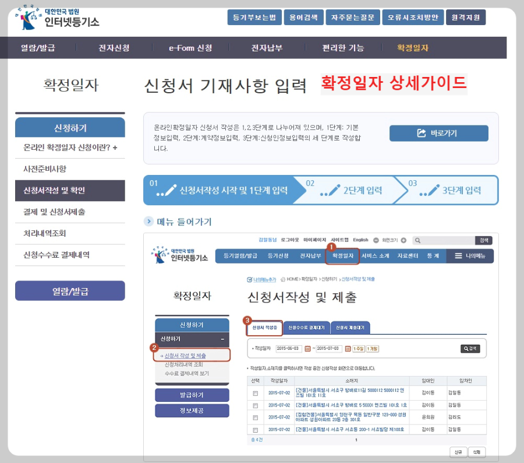Click the 작성일자 start date input field

tap(290, 348)
